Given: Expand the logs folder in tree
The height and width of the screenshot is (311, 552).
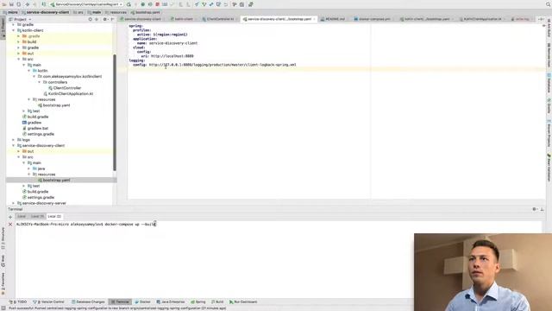Looking at the screenshot, I should [x=14, y=140].
